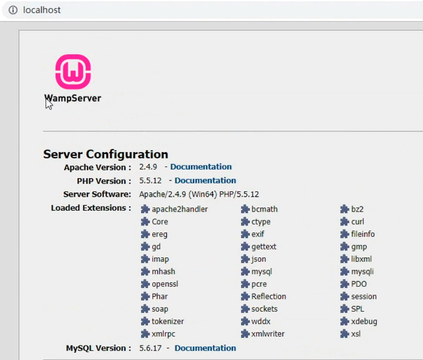Click the puzzle icon next to pcre
This screenshot has height=360, width=423.
point(245,284)
